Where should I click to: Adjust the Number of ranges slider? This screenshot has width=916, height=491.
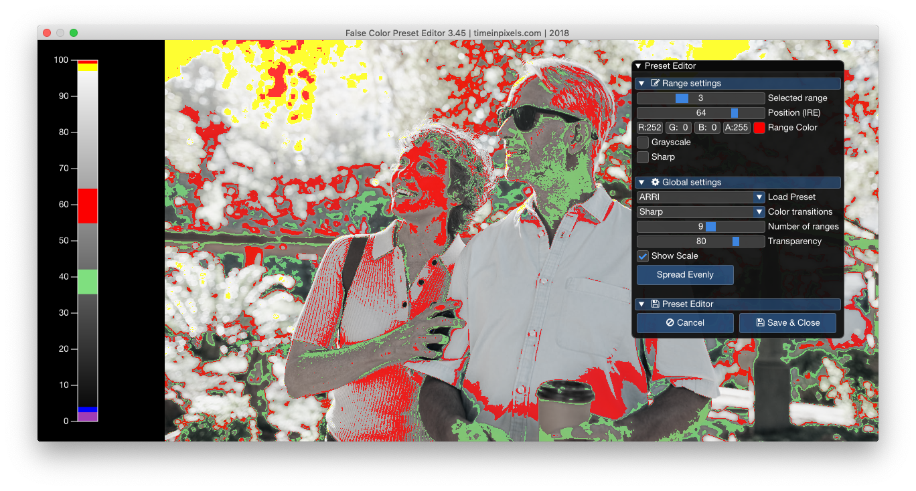pos(700,227)
